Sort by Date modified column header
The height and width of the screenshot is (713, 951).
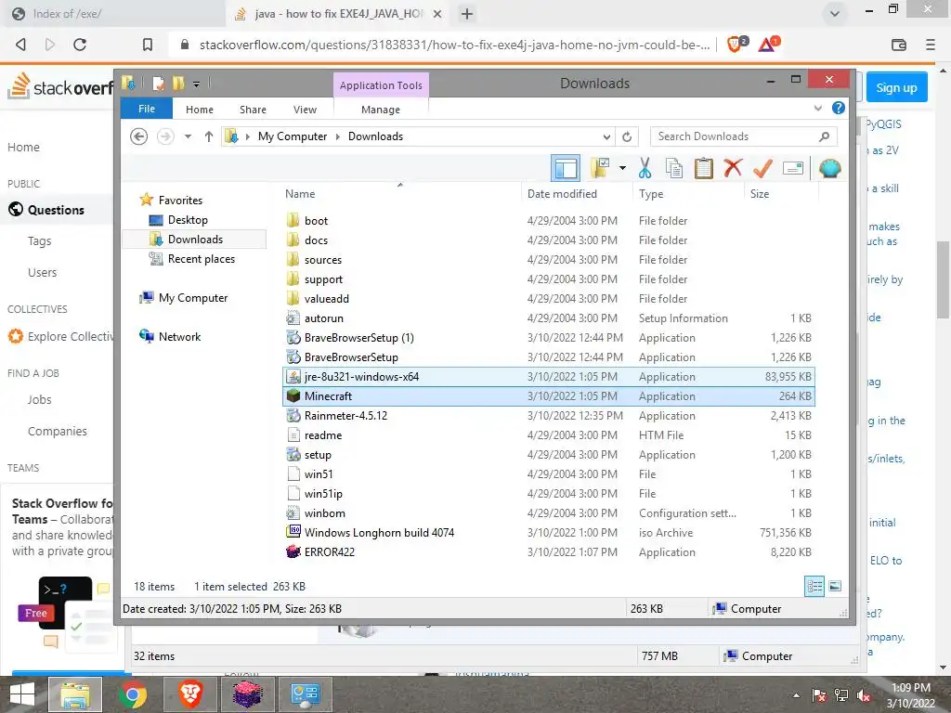pyautogui.click(x=562, y=193)
